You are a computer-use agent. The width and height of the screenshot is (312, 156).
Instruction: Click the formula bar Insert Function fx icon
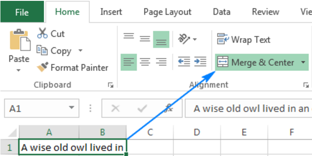point(168,108)
